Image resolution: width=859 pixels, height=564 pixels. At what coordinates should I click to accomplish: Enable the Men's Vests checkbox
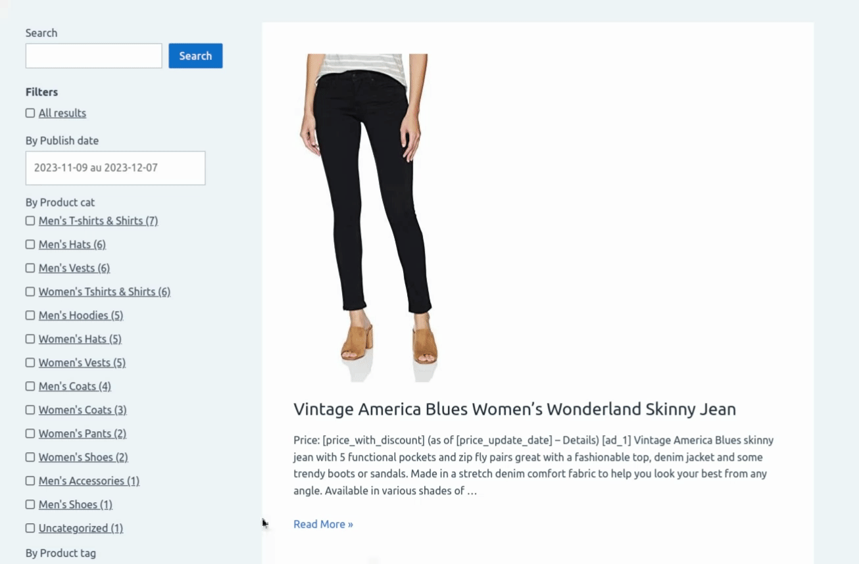coord(30,268)
